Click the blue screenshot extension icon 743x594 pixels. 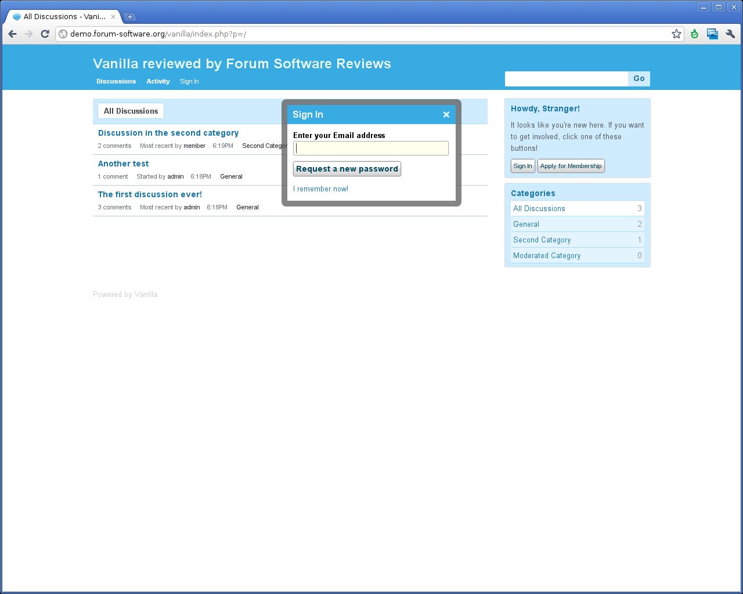[712, 34]
